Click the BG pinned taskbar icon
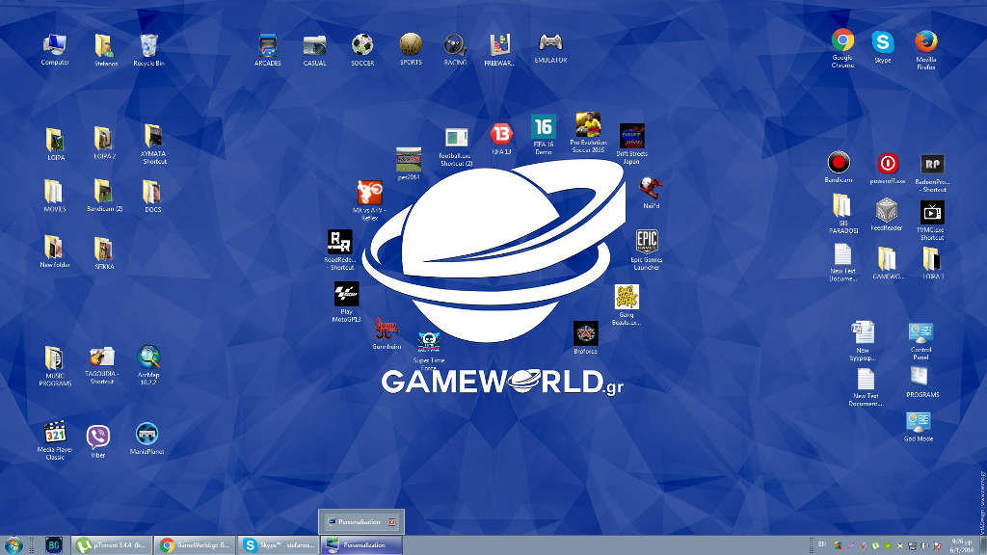Screen dimensions: 987x555 click(x=54, y=545)
